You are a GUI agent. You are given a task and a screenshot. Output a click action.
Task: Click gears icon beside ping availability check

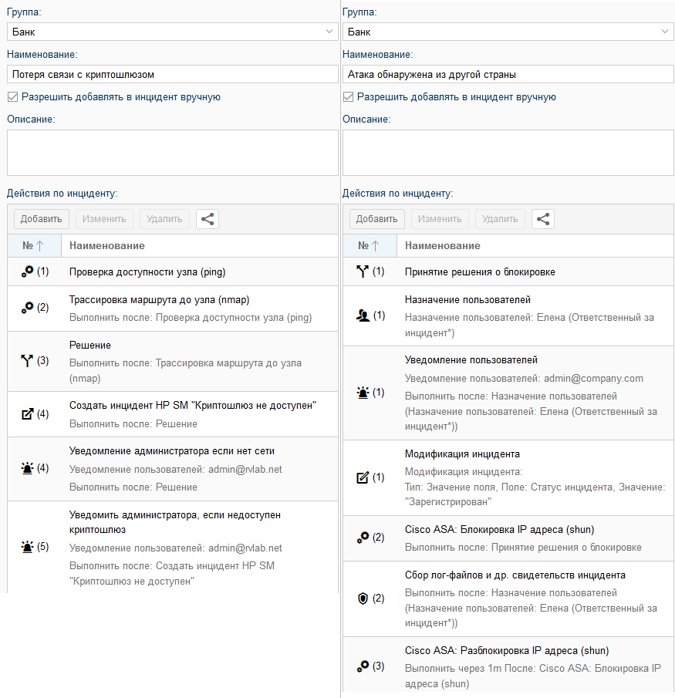click(x=27, y=271)
